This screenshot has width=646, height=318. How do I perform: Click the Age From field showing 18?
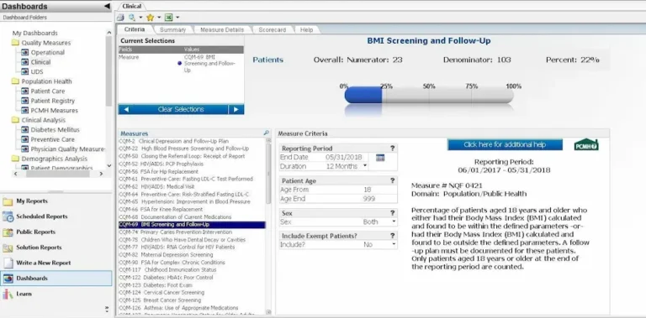pyautogui.click(x=367, y=190)
